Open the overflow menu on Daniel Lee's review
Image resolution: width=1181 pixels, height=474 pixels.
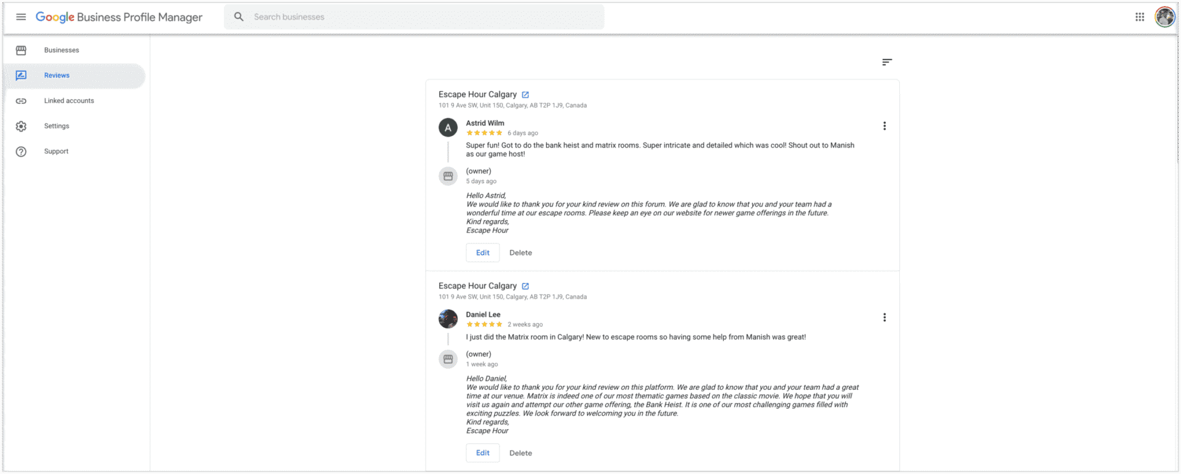tap(885, 317)
